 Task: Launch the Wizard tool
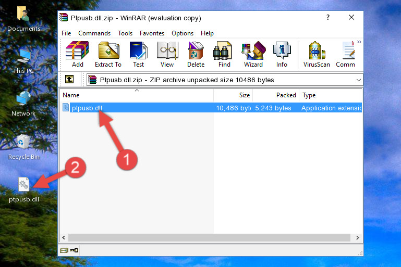(253, 54)
